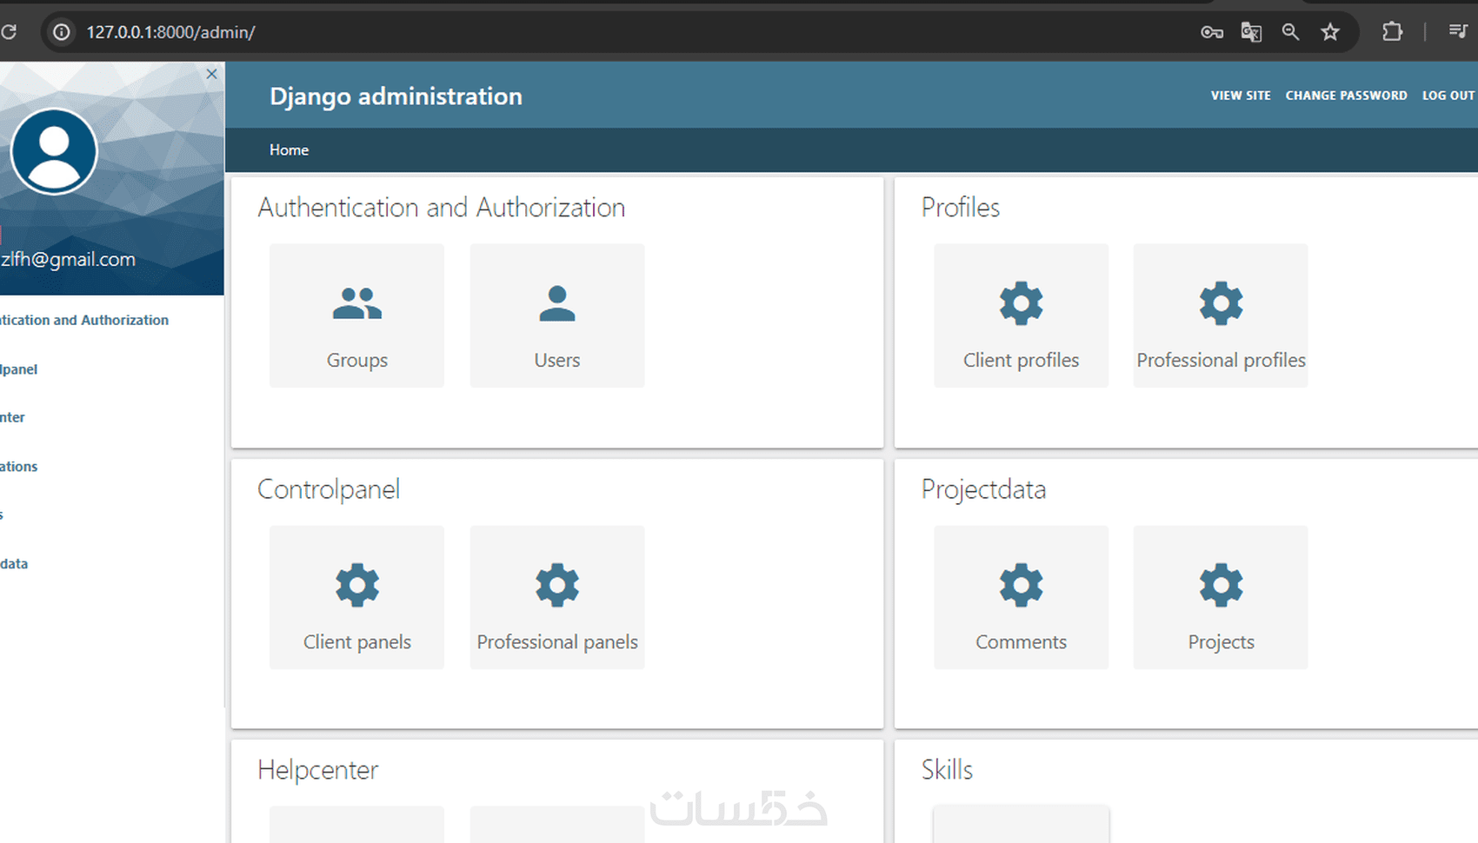
Task: Click the browser address bar URL
Action: (170, 32)
